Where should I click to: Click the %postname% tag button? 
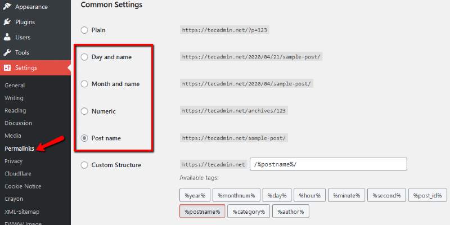pos(202,211)
